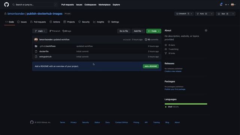The image size is (240, 135).
Task: Open the latest commit message updated workflow
Action: point(61,39)
